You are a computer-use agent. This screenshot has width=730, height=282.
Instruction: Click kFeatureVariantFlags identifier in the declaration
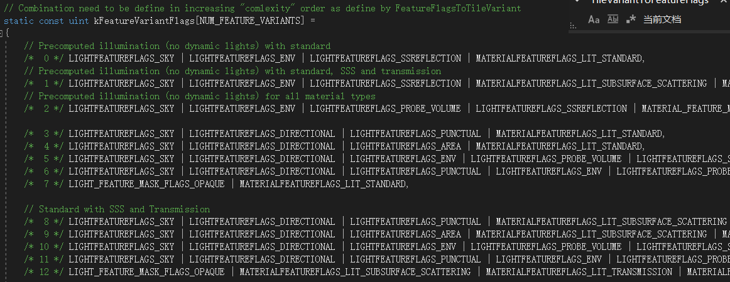[144, 21]
